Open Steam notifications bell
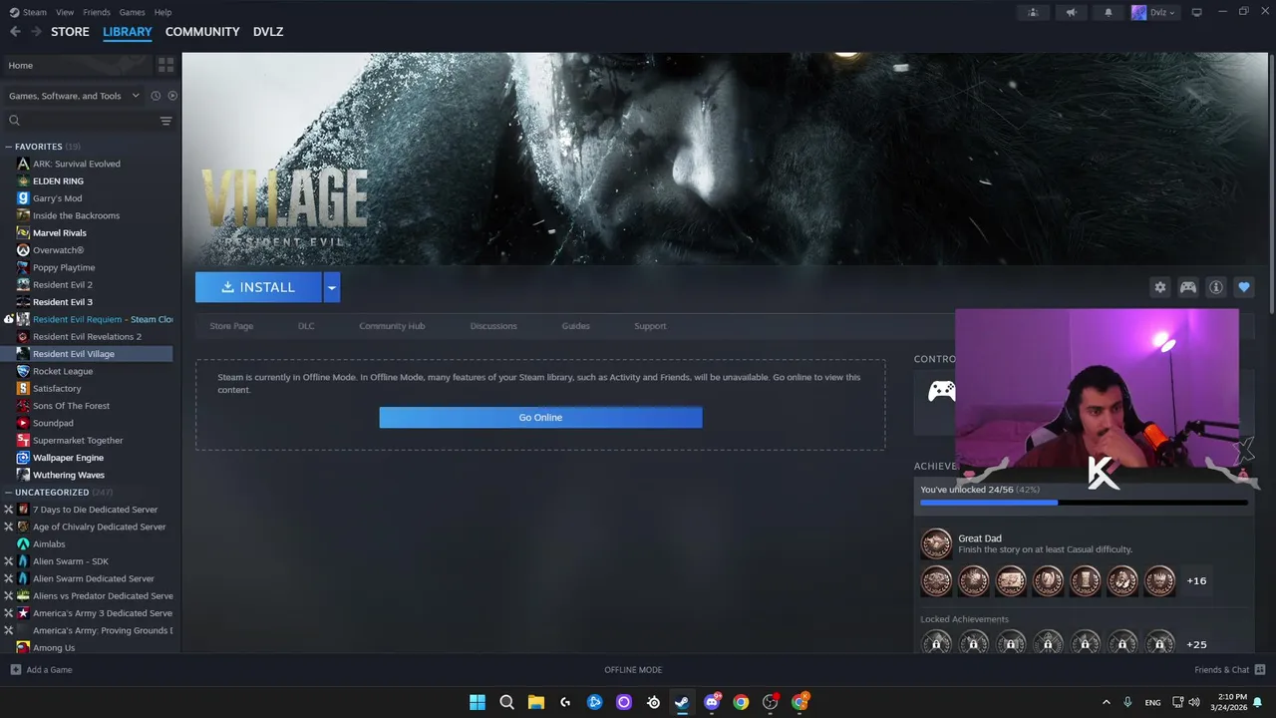This screenshot has height=718, width=1276. [1108, 12]
